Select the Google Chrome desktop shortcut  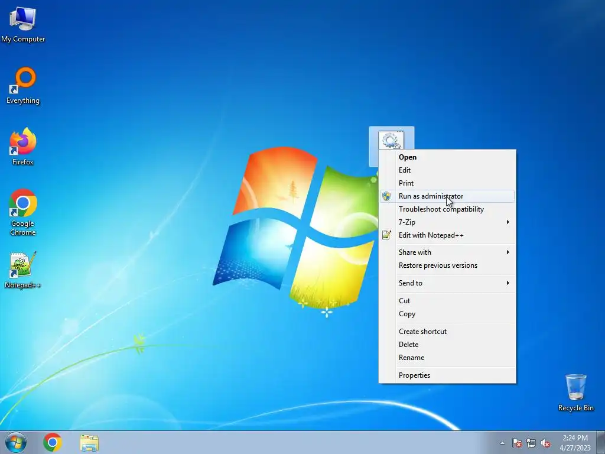pos(23,212)
